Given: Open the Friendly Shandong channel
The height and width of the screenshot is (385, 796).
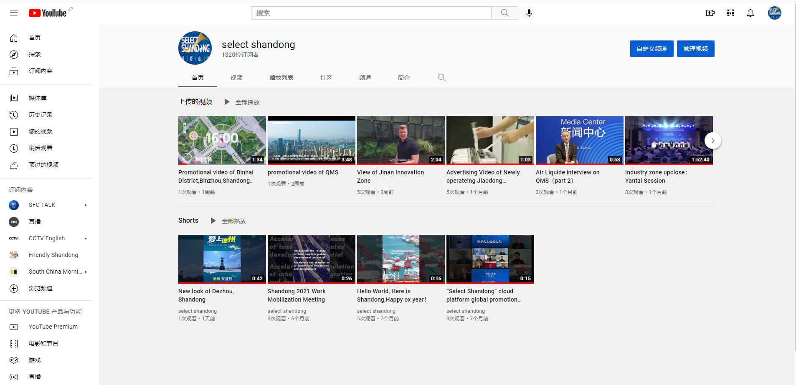Looking at the screenshot, I should 46,255.
